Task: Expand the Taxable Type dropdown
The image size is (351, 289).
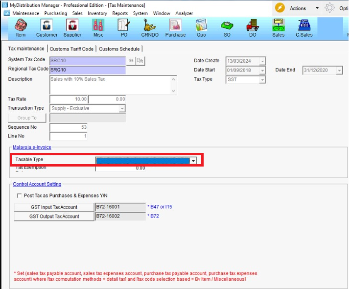Action: point(193,160)
